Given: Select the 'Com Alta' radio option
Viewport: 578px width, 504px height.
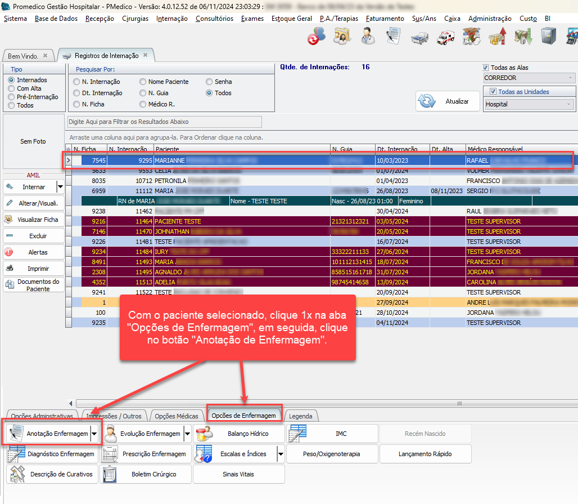Looking at the screenshot, I should (x=11, y=88).
